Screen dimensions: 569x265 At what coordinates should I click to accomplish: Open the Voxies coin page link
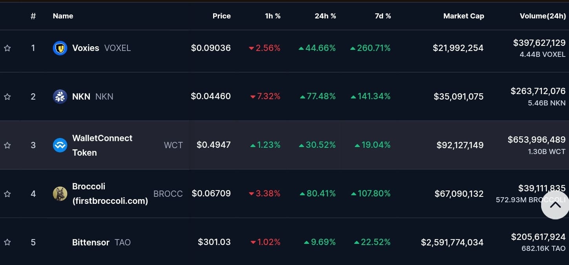pos(86,48)
